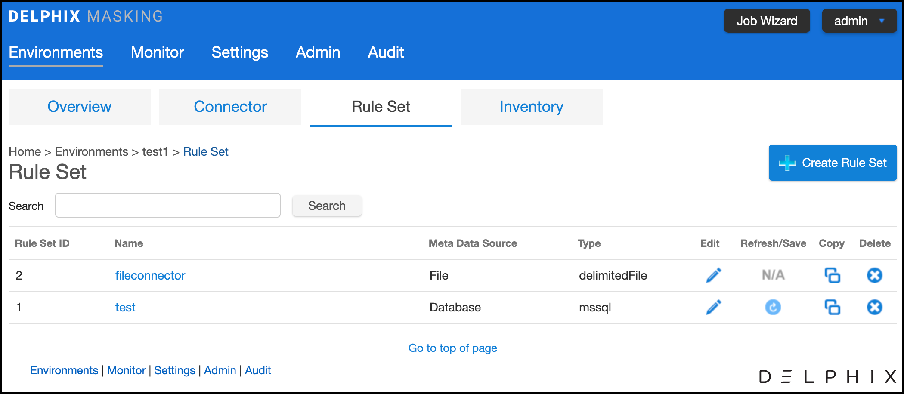Edit the test rule set pencil icon

713,307
